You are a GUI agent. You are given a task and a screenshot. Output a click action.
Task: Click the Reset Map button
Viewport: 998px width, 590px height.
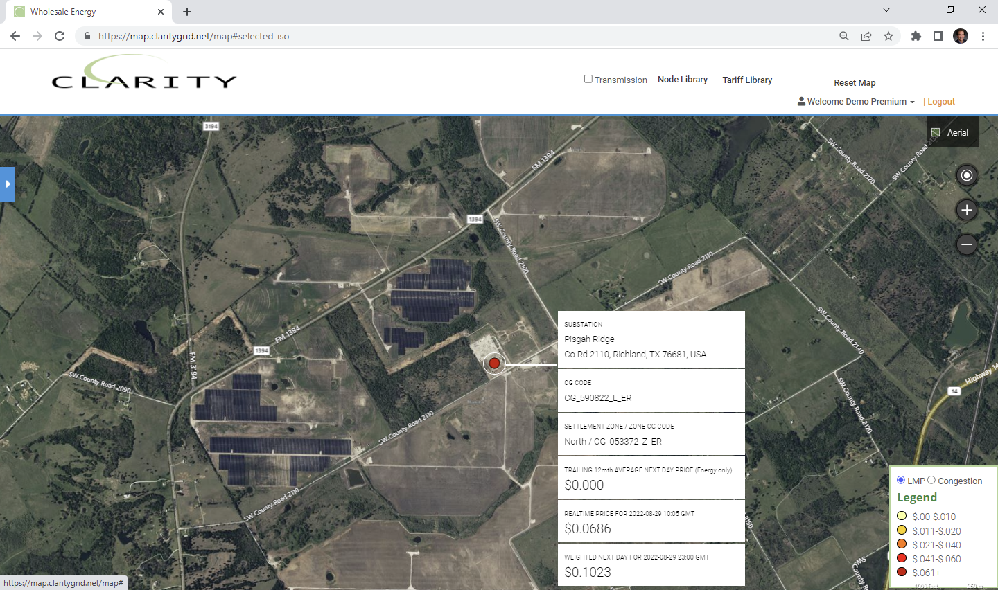tap(855, 83)
